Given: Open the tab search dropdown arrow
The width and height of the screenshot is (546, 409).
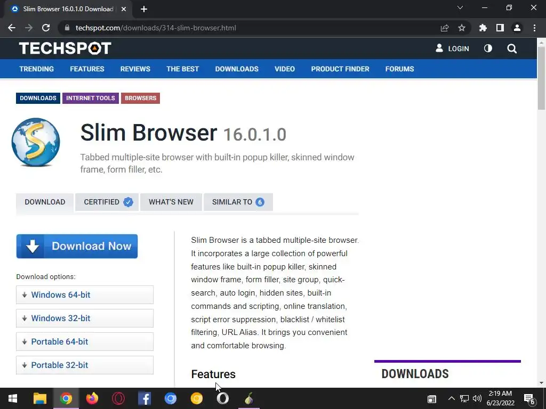Looking at the screenshot, I should (460, 7).
